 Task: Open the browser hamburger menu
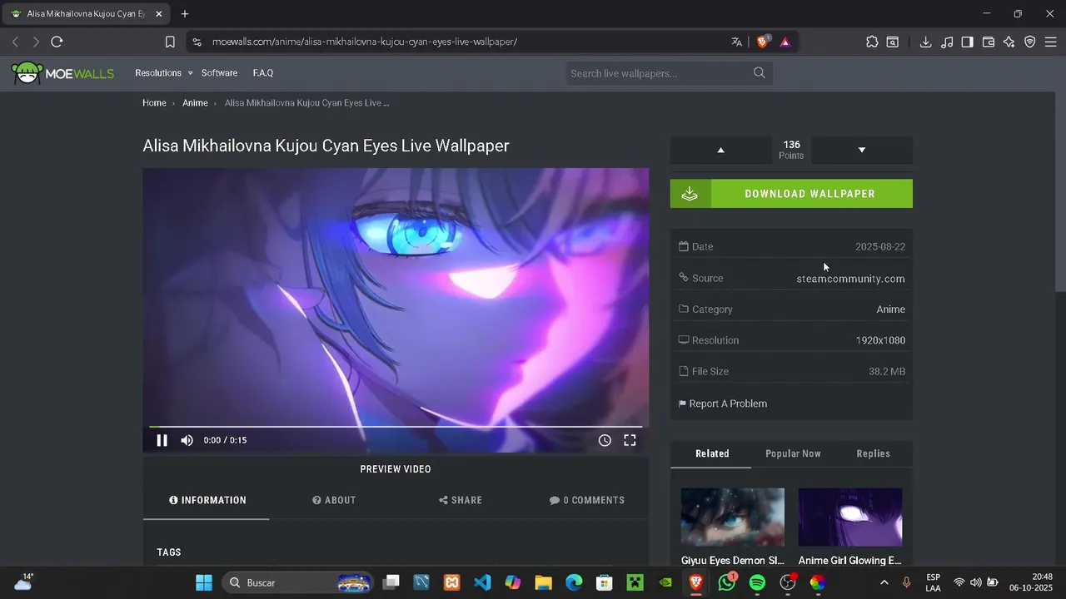pyautogui.click(x=1050, y=42)
